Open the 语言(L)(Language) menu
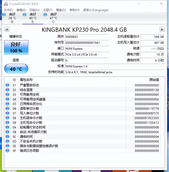 [x=96, y=10]
